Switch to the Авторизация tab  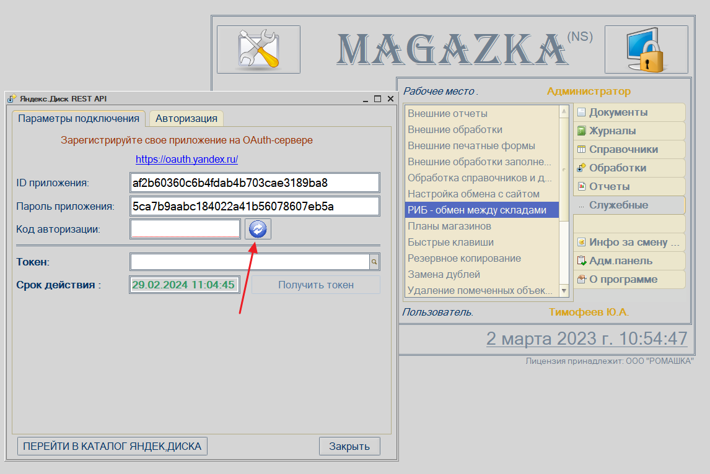pyautogui.click(x=186, y=119)
